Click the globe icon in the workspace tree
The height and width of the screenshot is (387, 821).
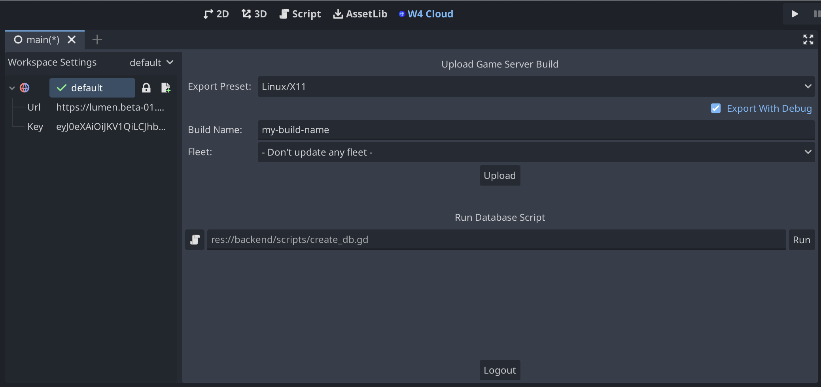(x=25, y=88)
